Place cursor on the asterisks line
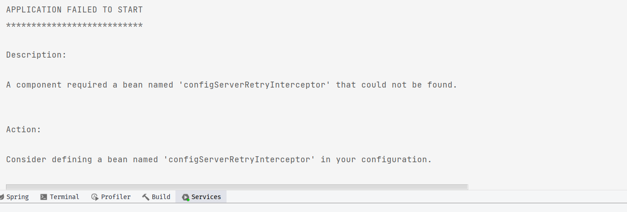Screen dimensions: 627x212 (x=75, y=25)
